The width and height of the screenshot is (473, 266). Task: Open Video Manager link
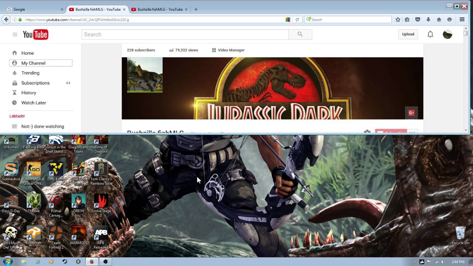[x=228, y=50]
